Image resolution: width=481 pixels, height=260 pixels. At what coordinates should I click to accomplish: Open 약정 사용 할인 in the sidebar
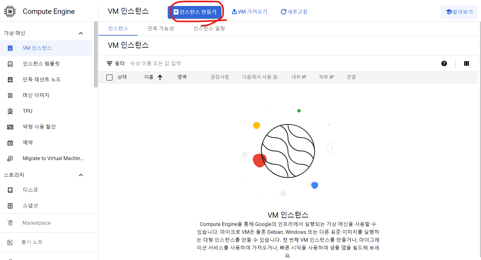point(46,127)
